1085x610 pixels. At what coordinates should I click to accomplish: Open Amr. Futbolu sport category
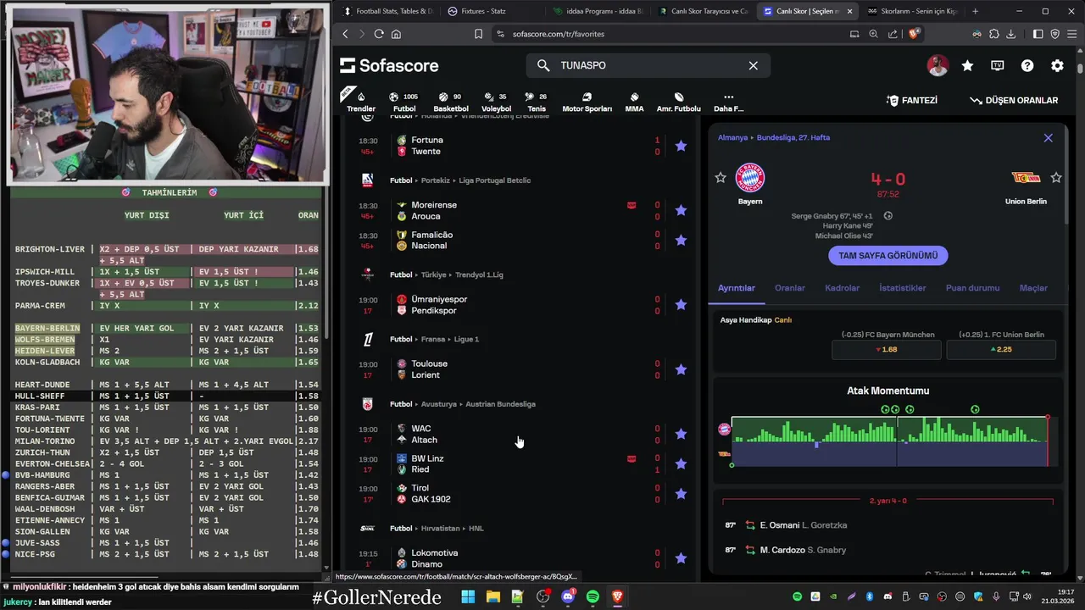point(679,102)
